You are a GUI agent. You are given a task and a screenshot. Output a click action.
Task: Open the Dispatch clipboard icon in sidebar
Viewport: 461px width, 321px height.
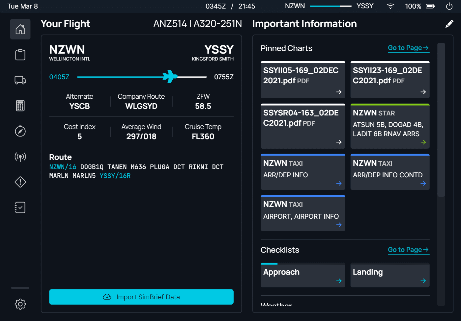(20, 55)
